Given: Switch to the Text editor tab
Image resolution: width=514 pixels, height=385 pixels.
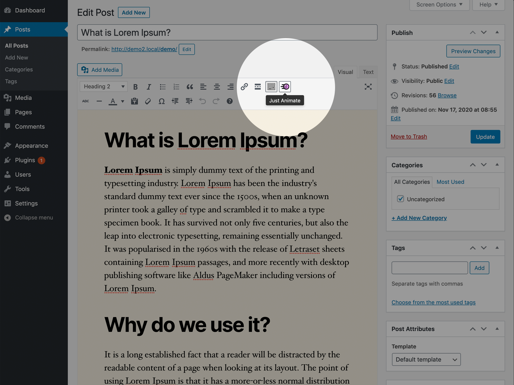Looking at the screenshot, I should click(x=368, y=72).
